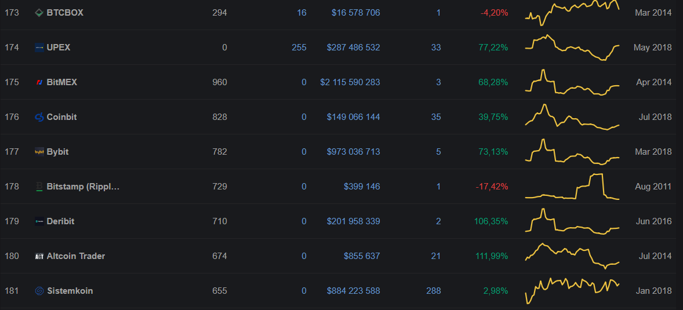Viewport: 683px width, 310px height.
Task: View Sistemkoin sparkline volume chart
Action: (x=572, y=291)
